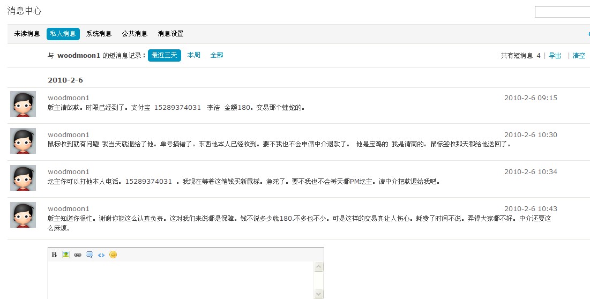Open the 系统消息 tab

(99, 34)
